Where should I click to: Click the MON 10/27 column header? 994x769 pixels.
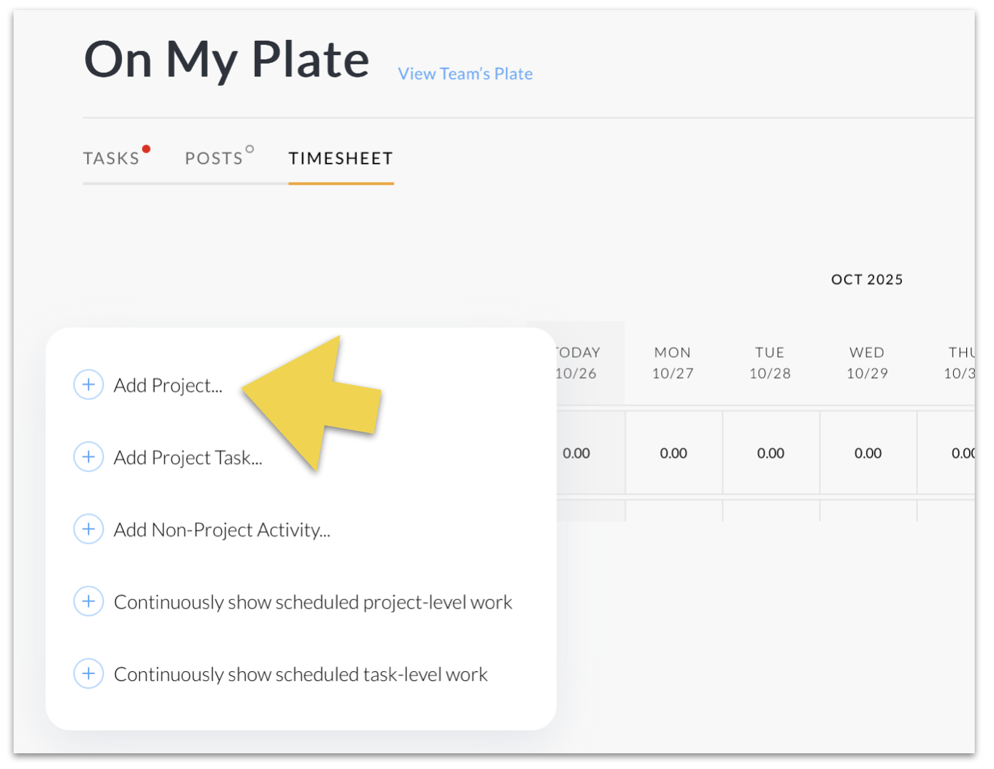coord(673,363)
